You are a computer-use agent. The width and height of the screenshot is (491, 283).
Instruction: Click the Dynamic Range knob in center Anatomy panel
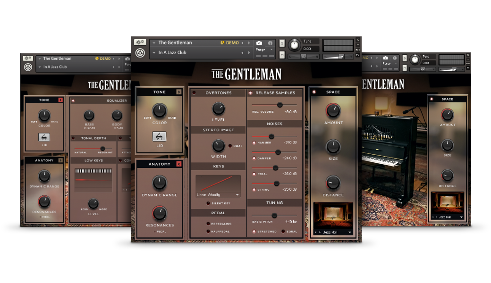[160, 183]
